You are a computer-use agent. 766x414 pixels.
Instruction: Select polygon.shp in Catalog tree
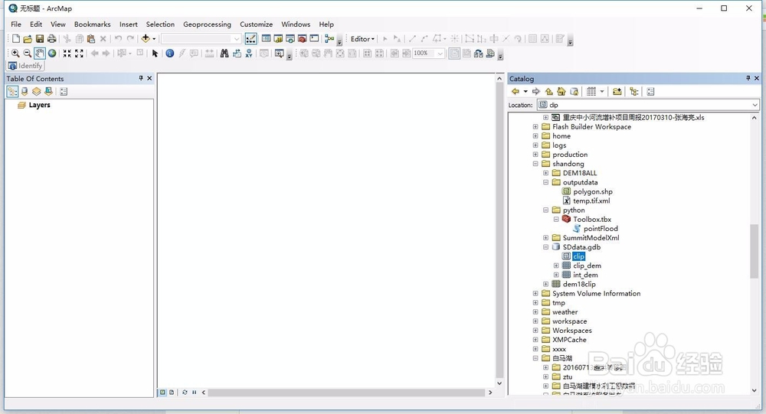593,191
